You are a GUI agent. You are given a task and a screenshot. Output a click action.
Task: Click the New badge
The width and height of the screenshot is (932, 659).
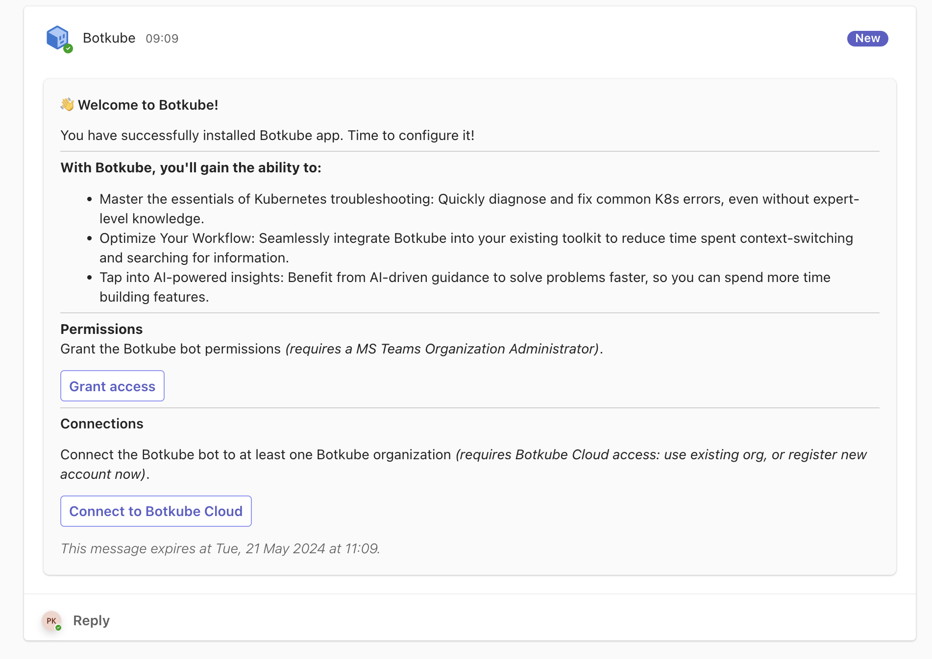(867, 38)
